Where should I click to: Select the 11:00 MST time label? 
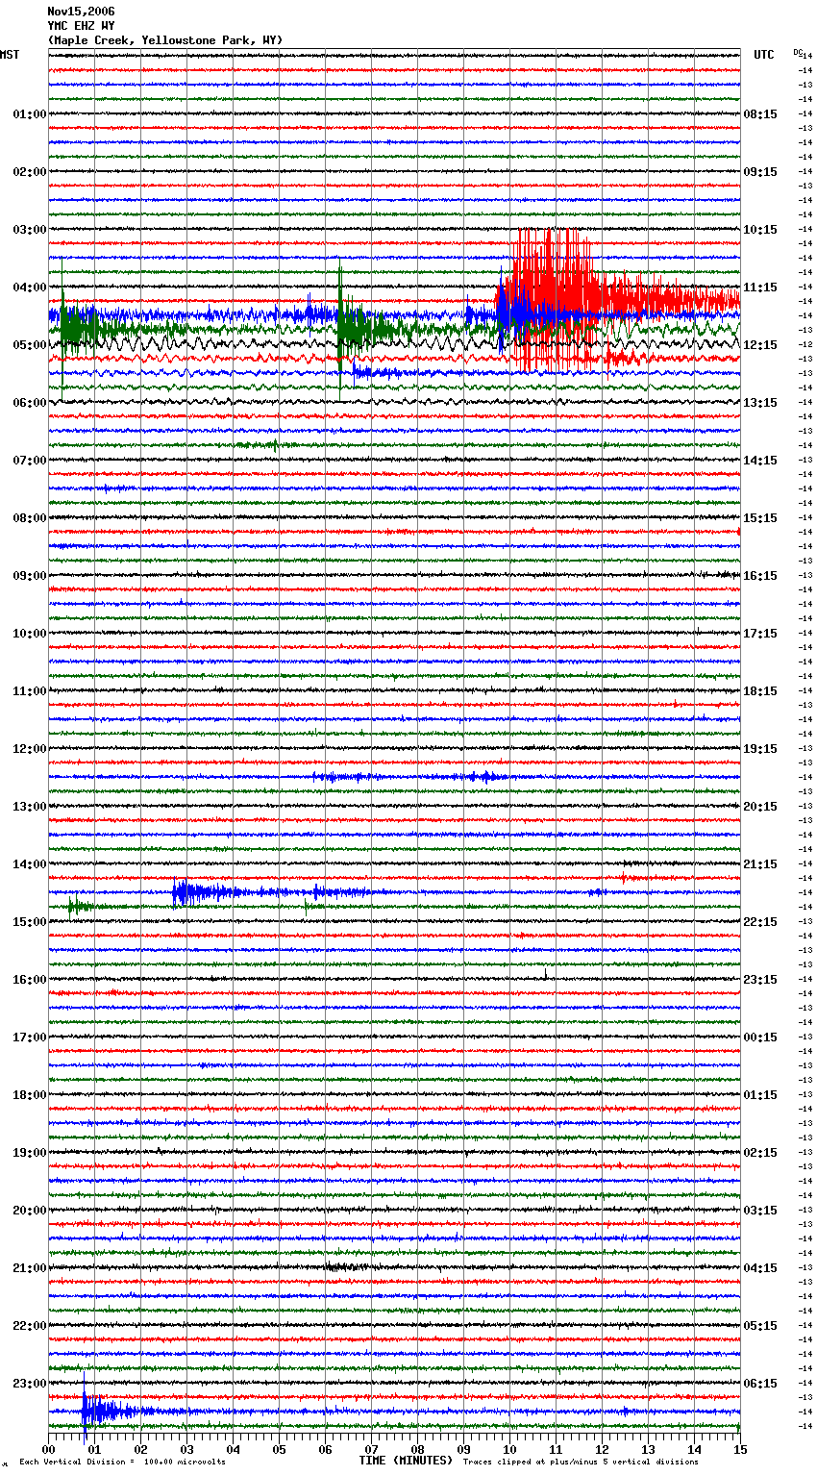point(30,691)
